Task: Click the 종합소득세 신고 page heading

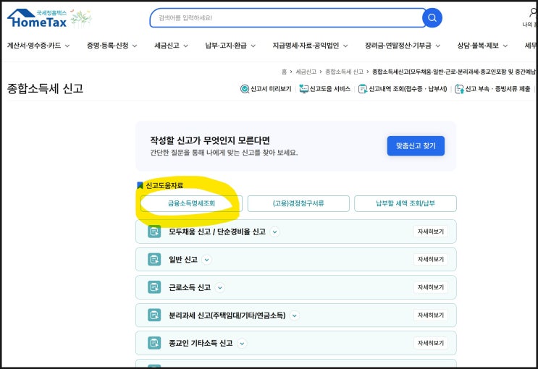Action: [x=45, y=88]
